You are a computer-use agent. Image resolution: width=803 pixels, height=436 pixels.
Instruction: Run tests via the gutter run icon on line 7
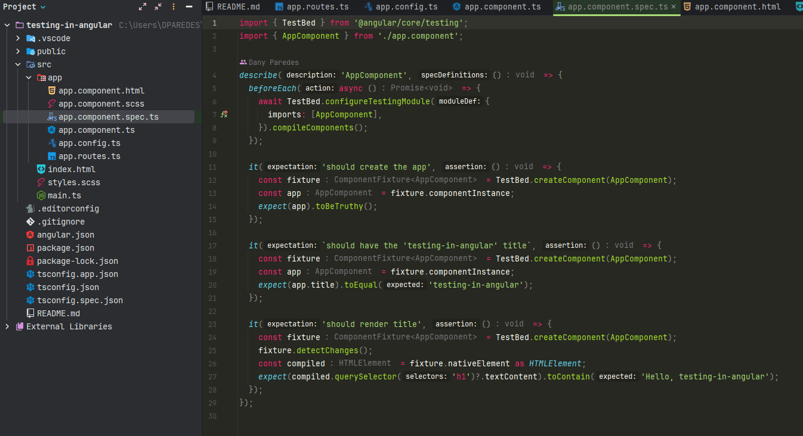[x=224, y=114]
